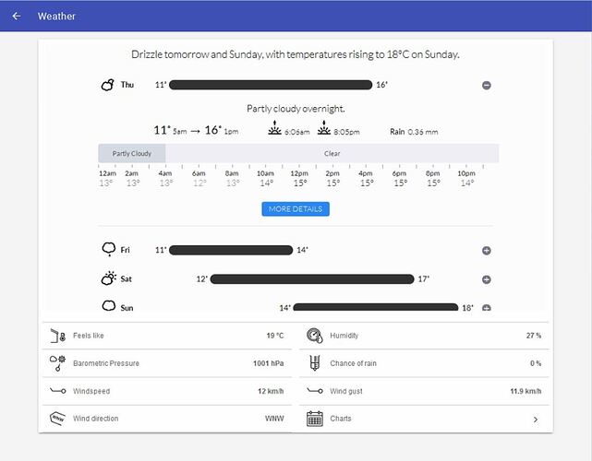The height and width of the screenshot is (461, 592).
Task: Click the Partly Cloudy timeline segment
Action: point(132,154)
